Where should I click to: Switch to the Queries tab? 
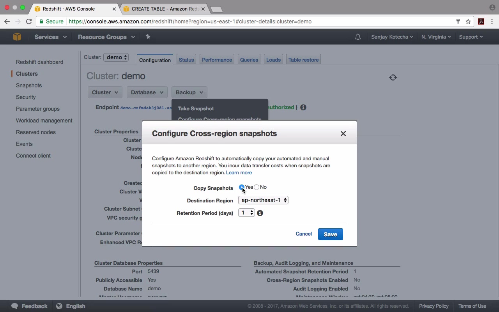249,60
